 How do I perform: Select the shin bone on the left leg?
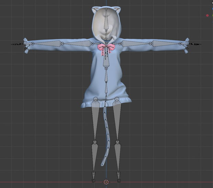tap(94, 157)
